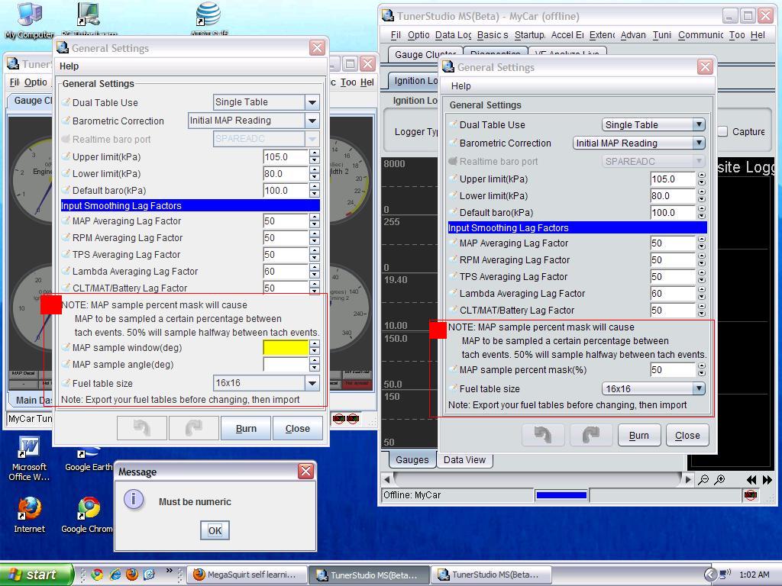Select Gauge Cluster tab in right TunerStudio window
782x586 pixels.
click(425, 54)
